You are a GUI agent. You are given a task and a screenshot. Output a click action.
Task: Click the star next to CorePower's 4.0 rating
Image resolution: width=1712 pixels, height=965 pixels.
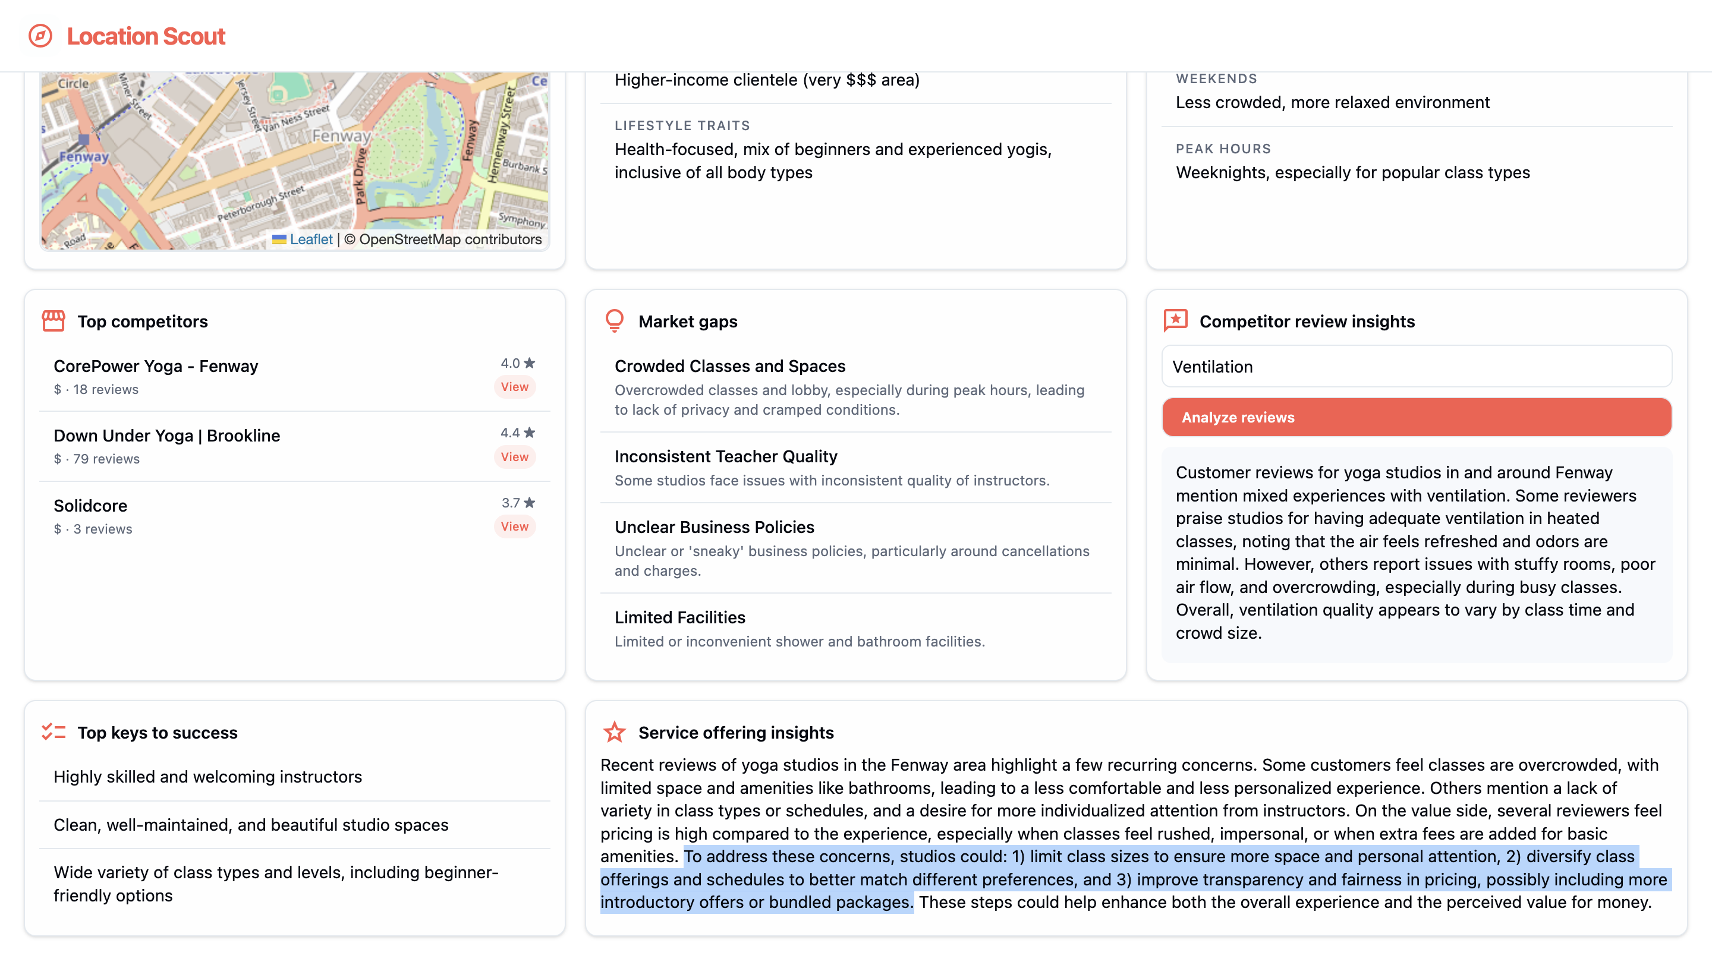[x=530, y=363]
